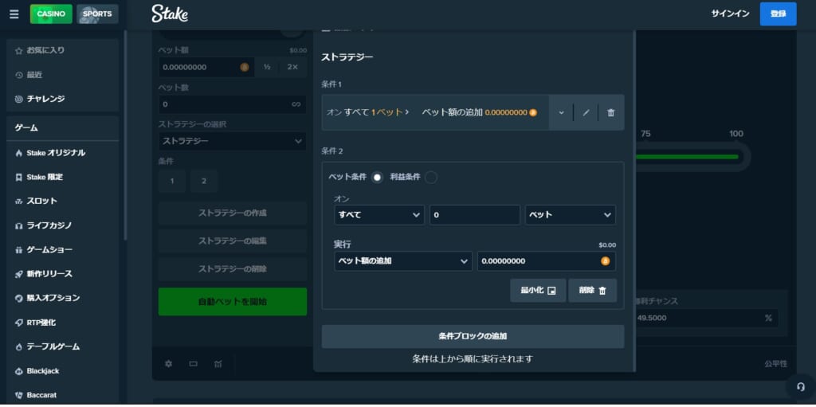Open the すべて dropdown under オン
Image resolution: width=816 pixels, height=407 pixels.
[x=379, y=215]
